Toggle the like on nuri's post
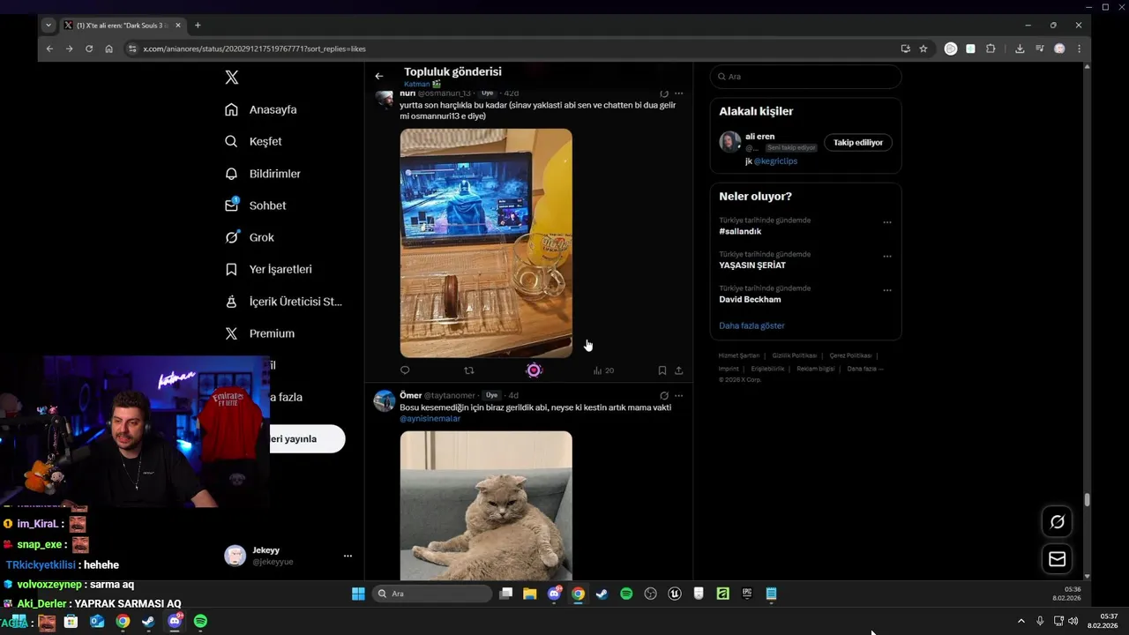This screenshot has height=635, width=1129. click(x=534, y=370)
